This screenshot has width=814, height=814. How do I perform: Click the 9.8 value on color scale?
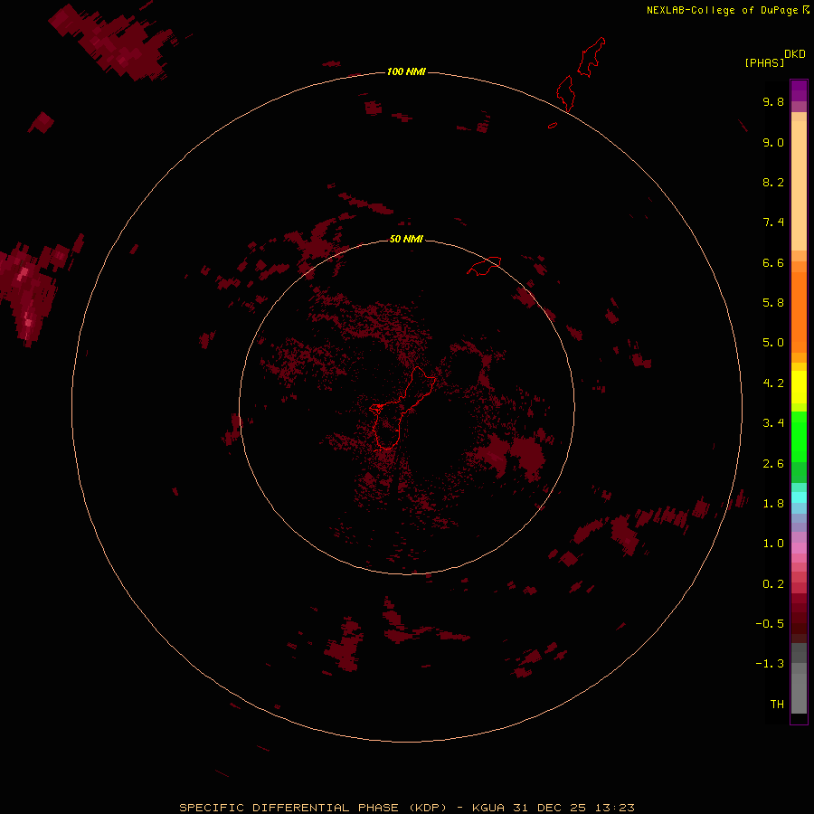tap(773, 101)
